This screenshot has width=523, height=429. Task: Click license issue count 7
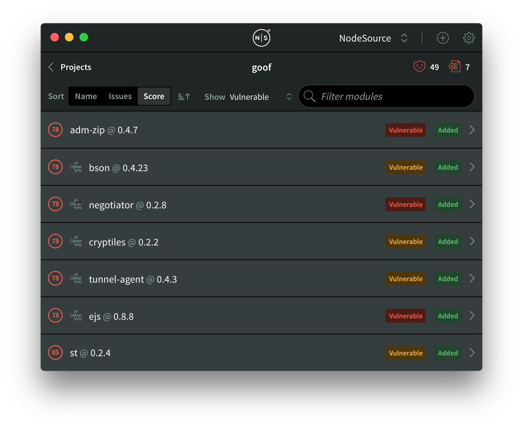[x=468, y=67]
